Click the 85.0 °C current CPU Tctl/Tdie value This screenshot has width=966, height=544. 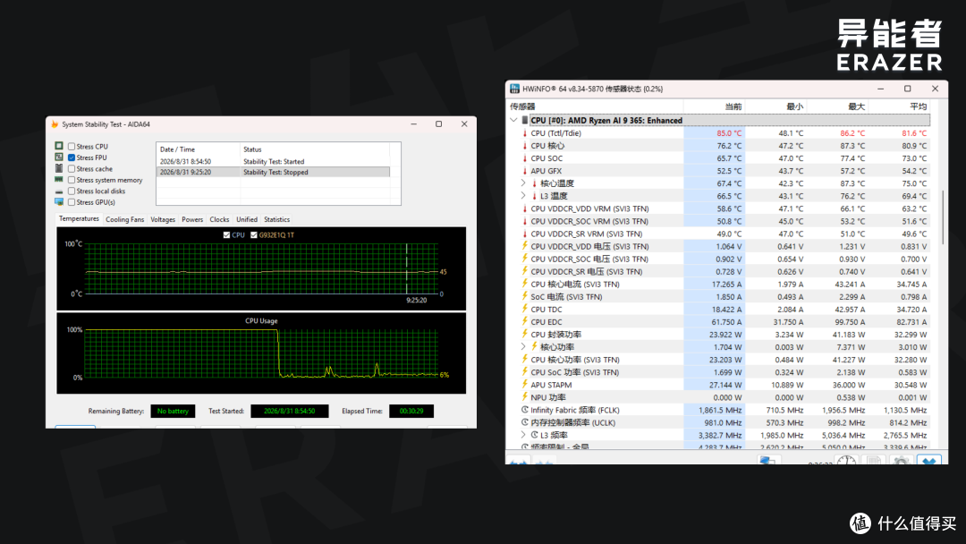coord(729,133)
